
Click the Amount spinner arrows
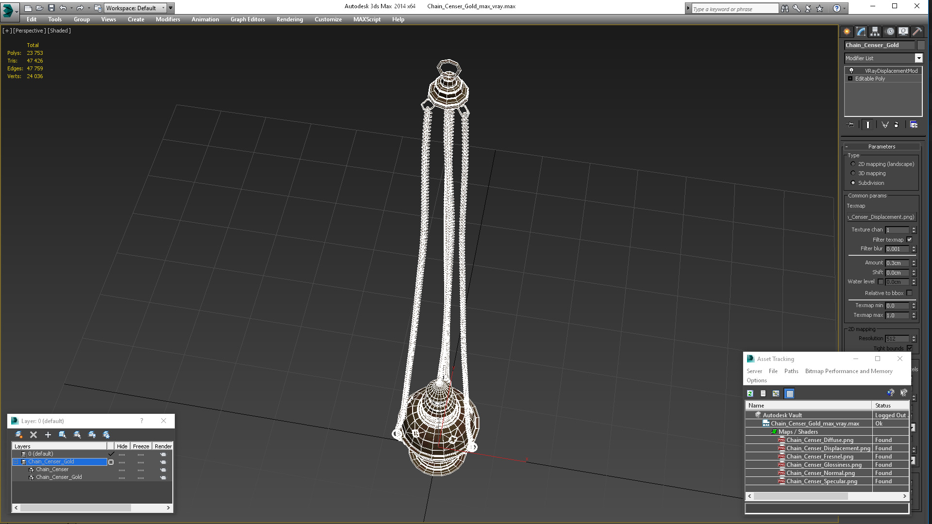click(x=914, y=263)
